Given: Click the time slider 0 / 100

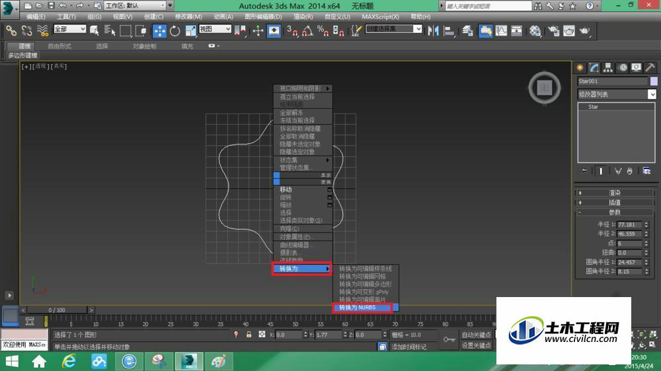Looking at the screenshot, I should [x=57, y=310].
